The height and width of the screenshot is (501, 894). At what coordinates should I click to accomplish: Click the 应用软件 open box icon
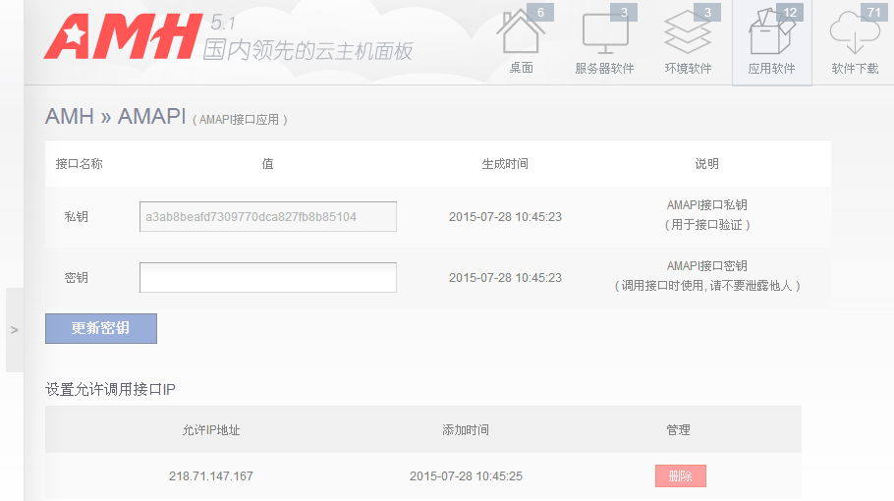coord(771,34)
